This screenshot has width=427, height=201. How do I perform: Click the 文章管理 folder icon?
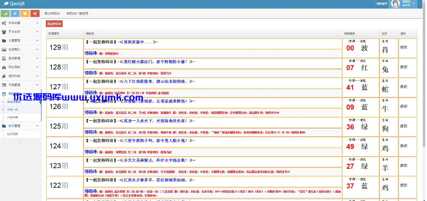tap(4, 41)
